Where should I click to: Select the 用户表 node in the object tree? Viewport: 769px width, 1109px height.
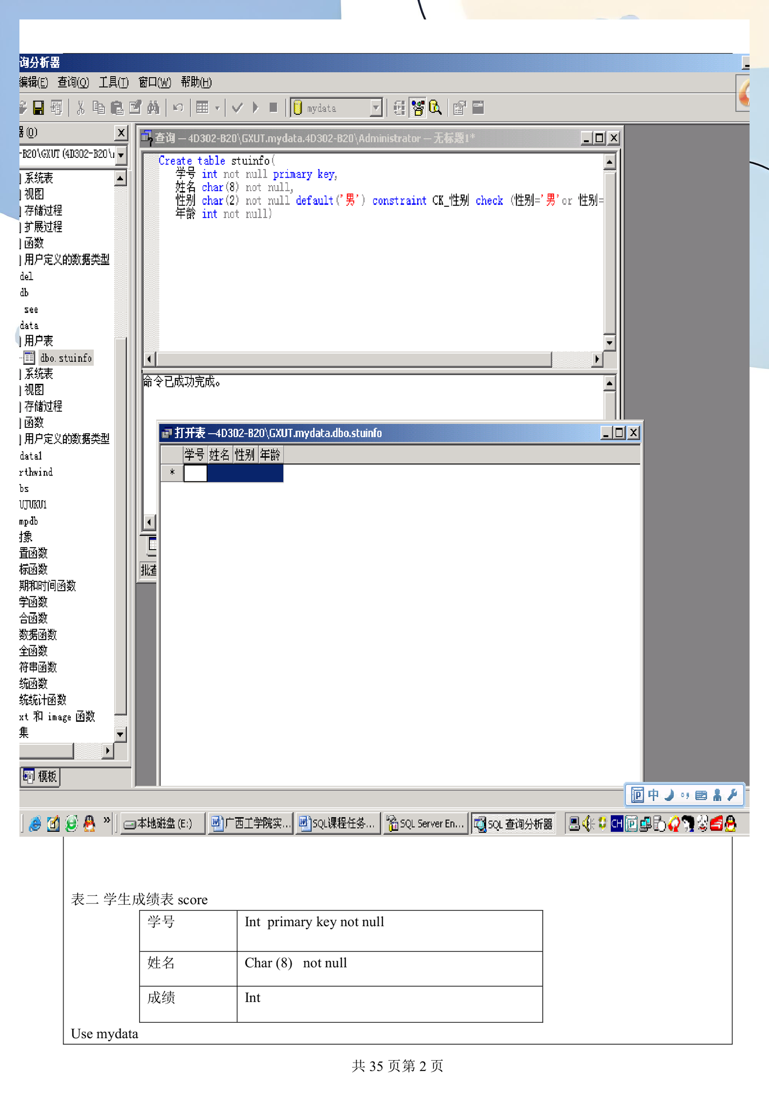coord(38,341)
